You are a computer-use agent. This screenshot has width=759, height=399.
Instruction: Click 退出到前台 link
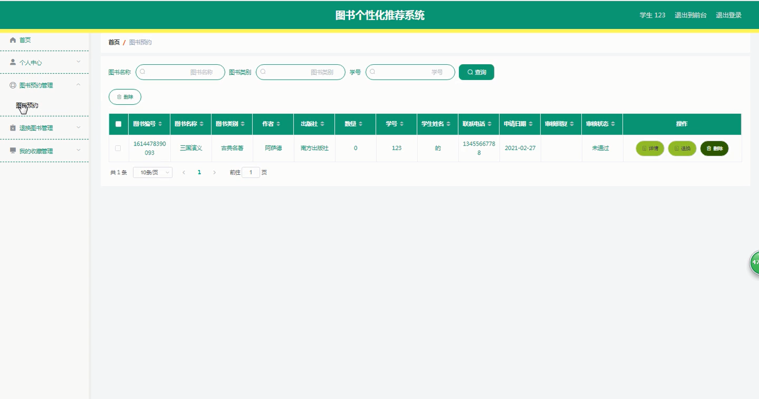click(x=691, y=15)
